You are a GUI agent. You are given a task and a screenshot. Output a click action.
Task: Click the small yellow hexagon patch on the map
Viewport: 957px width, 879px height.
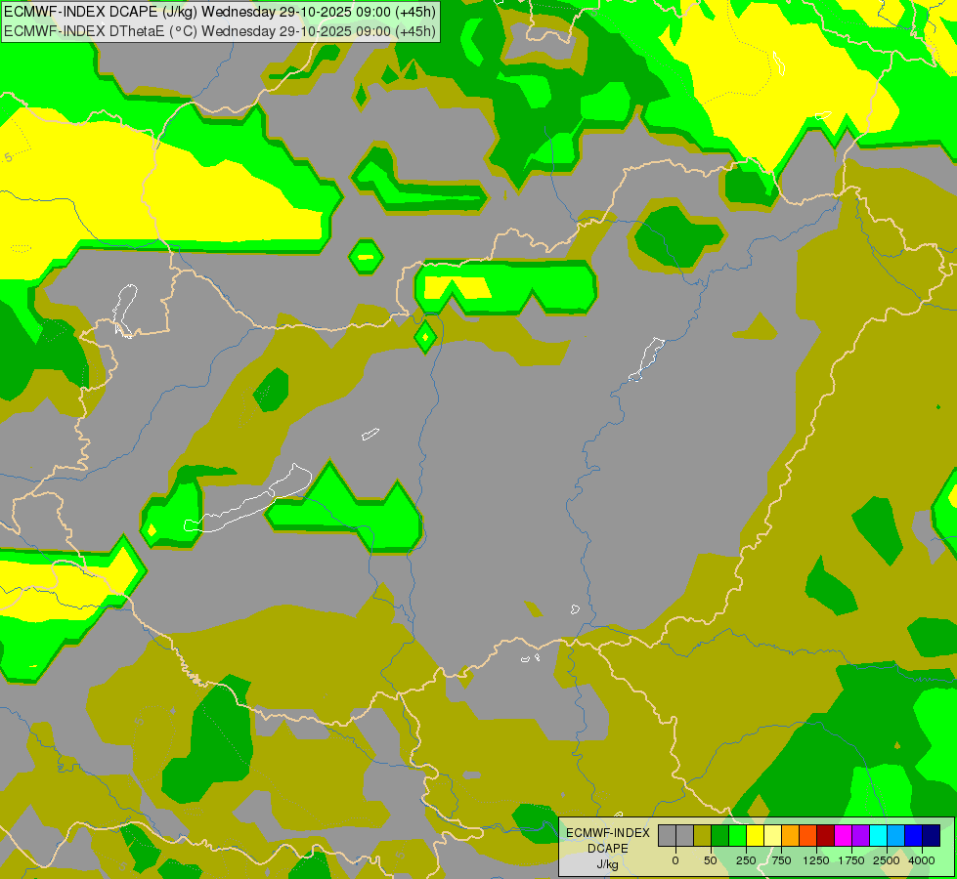click(366, 258)
